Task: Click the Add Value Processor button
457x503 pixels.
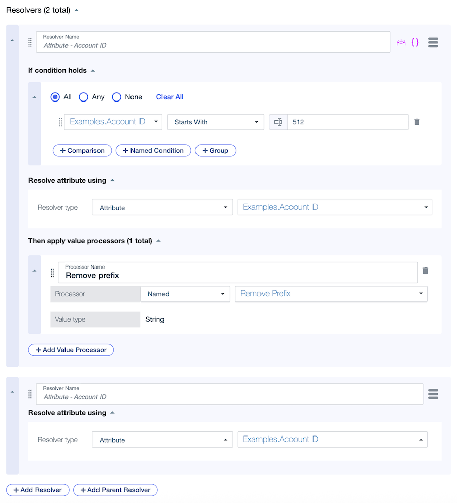Action: click(71, 350)
